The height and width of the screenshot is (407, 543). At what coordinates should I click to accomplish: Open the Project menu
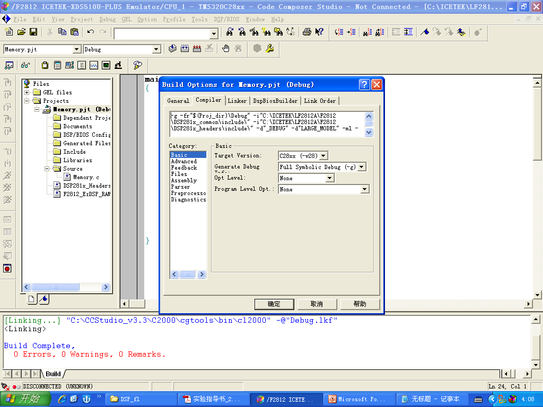(82, 20)
